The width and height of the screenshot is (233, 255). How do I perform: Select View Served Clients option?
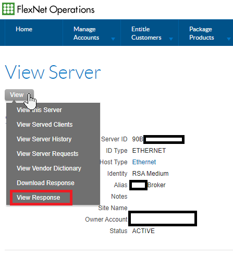tap(45, 125)
